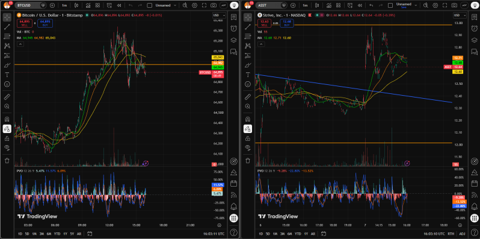Open the bar Replay tool on the ASST chart

[x=359, y=5]
